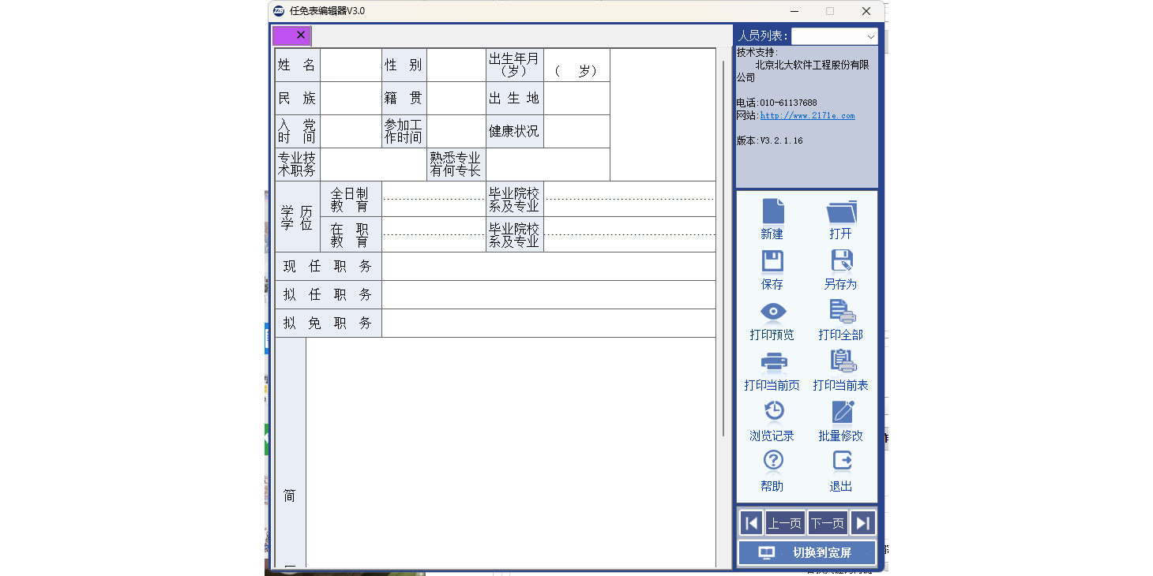Open the www.2171e.com website link

(x=807, y=116)
